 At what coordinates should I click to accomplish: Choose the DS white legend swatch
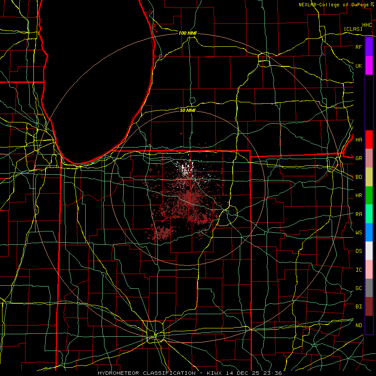coord(369,251)
